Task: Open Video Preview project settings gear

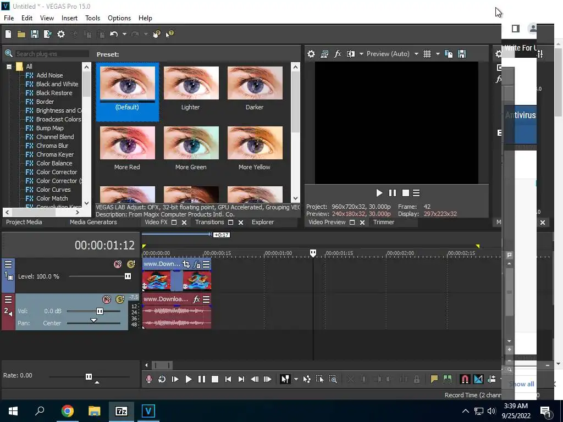Action: pos(311,54)
